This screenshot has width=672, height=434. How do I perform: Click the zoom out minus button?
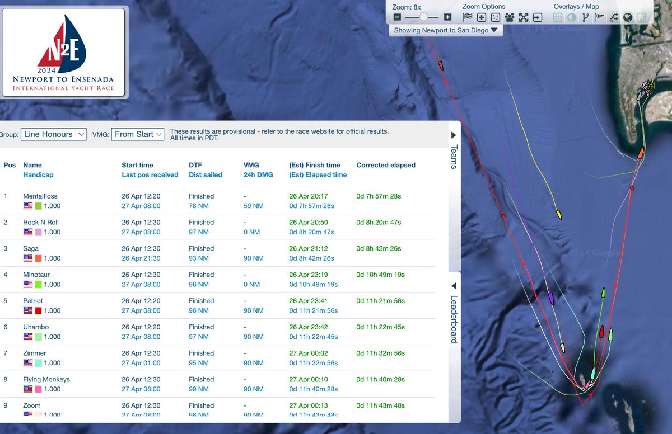click(x=397, y=17)
